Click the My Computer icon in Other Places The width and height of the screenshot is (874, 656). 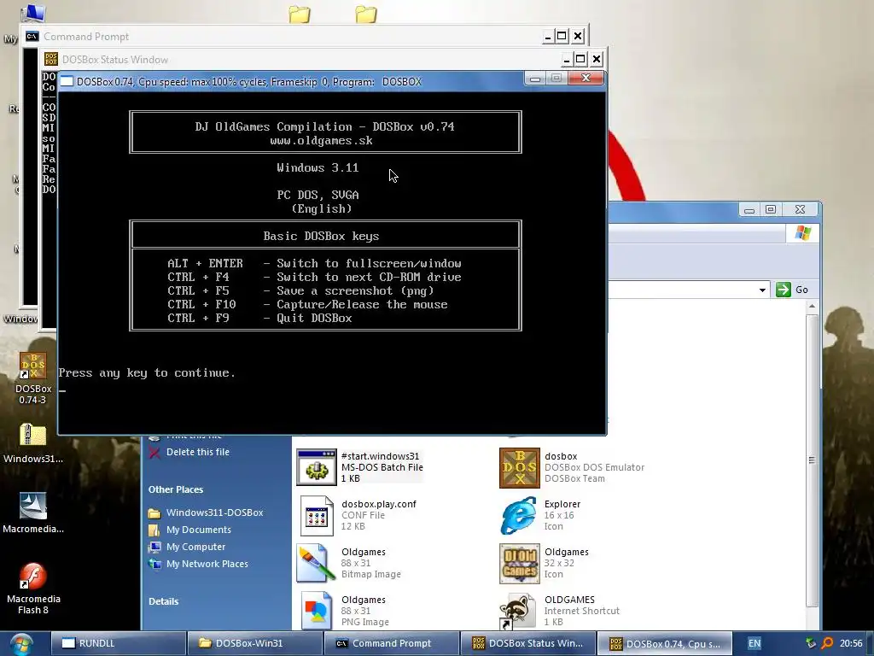pyautogui.click(x=154, y=548)
